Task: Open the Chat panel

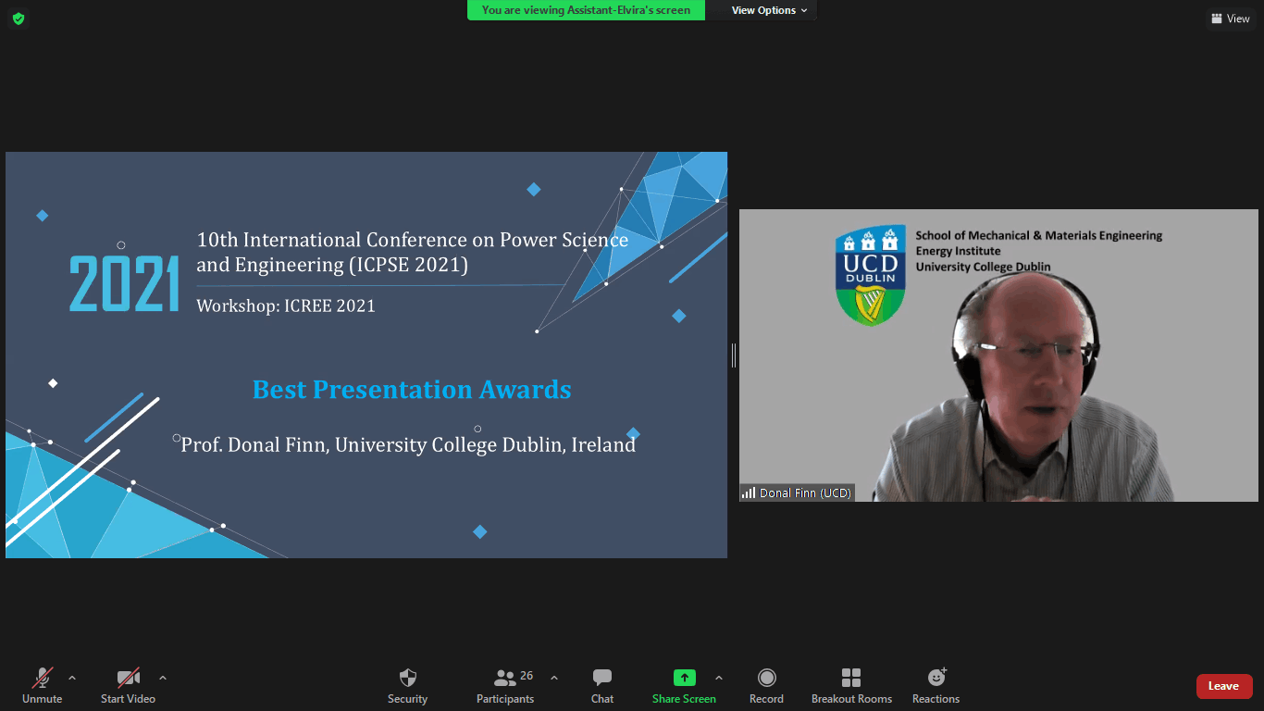Action: 602,686
